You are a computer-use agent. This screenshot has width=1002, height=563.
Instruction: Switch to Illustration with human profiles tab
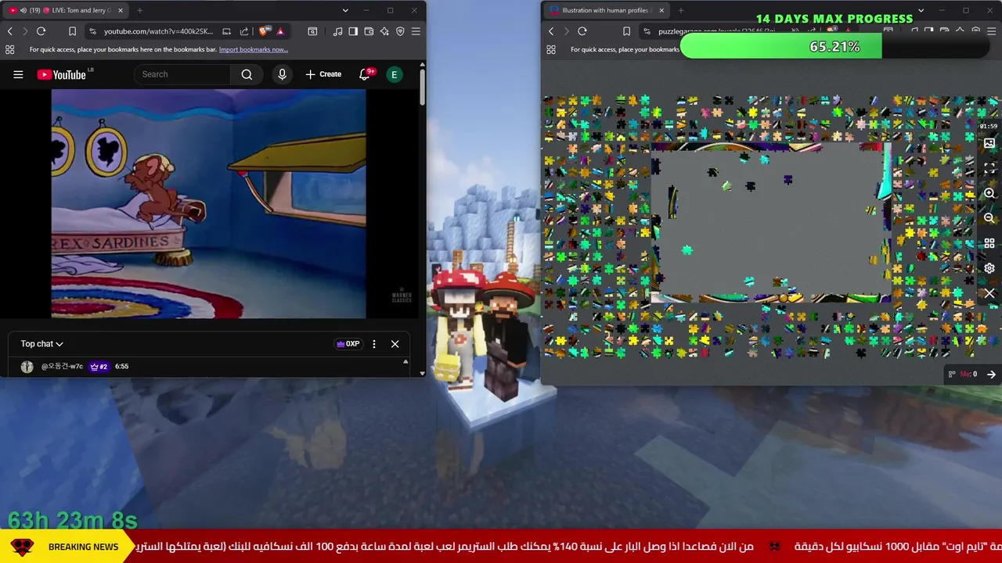point(607,10)
